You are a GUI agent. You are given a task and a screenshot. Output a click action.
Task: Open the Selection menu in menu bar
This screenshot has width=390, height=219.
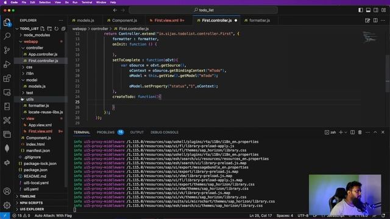coord(44,2)
